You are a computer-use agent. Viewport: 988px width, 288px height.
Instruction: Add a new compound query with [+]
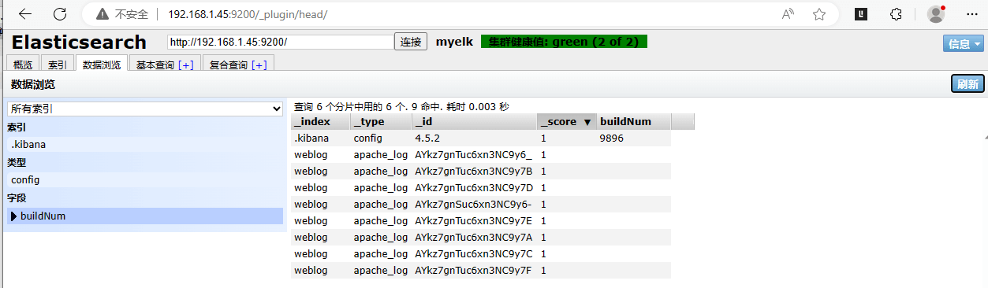[259, 65]
